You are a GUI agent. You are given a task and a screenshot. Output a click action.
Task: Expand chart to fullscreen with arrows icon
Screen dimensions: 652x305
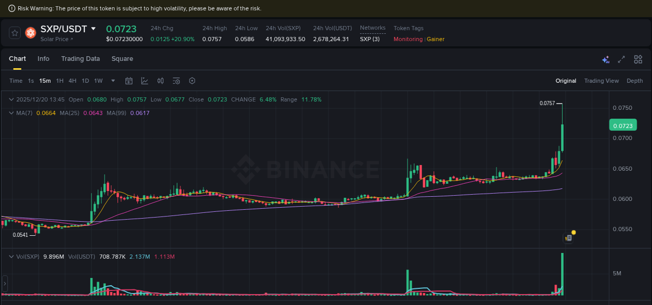[x=621, y=59]
